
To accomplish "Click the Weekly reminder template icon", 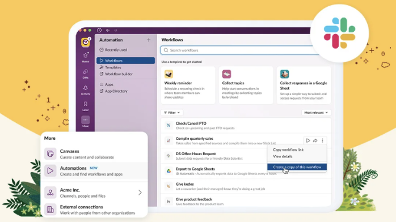I will coord(168,74).
